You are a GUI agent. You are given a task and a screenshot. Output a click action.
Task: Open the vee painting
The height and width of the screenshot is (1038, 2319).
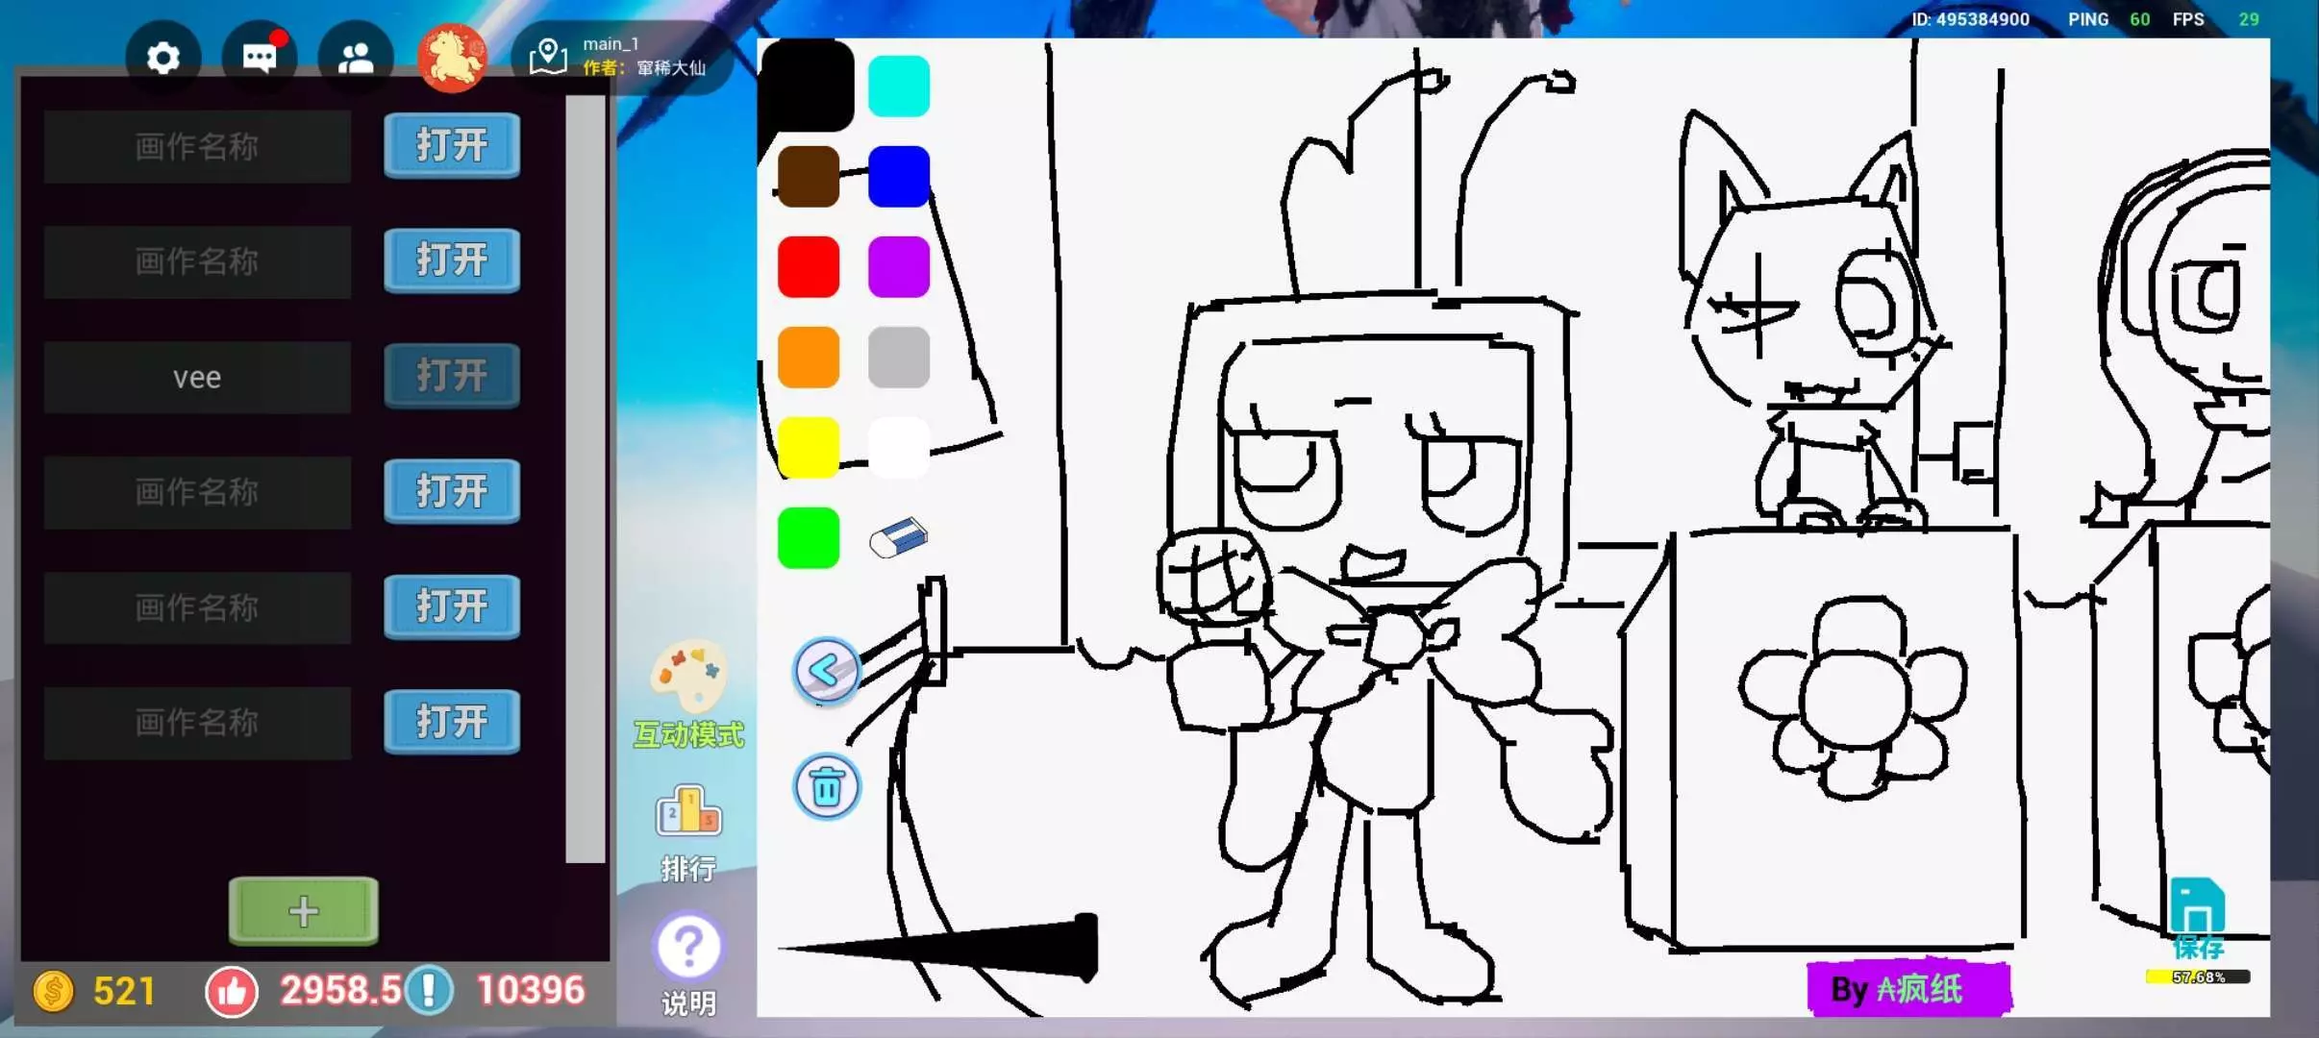(x=451, y=376)
